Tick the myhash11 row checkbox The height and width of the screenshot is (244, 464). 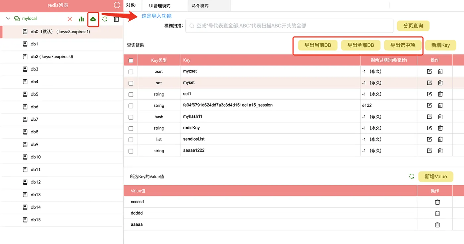(x=131, y=117)
